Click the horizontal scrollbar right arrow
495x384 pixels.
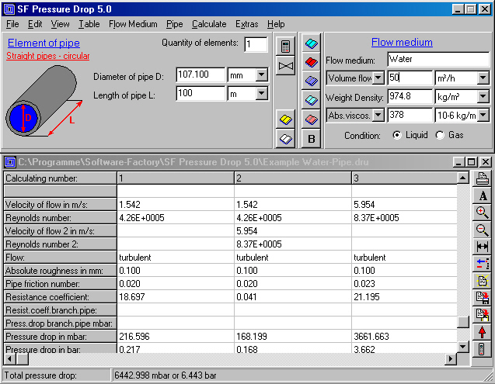tap(451, 358)
